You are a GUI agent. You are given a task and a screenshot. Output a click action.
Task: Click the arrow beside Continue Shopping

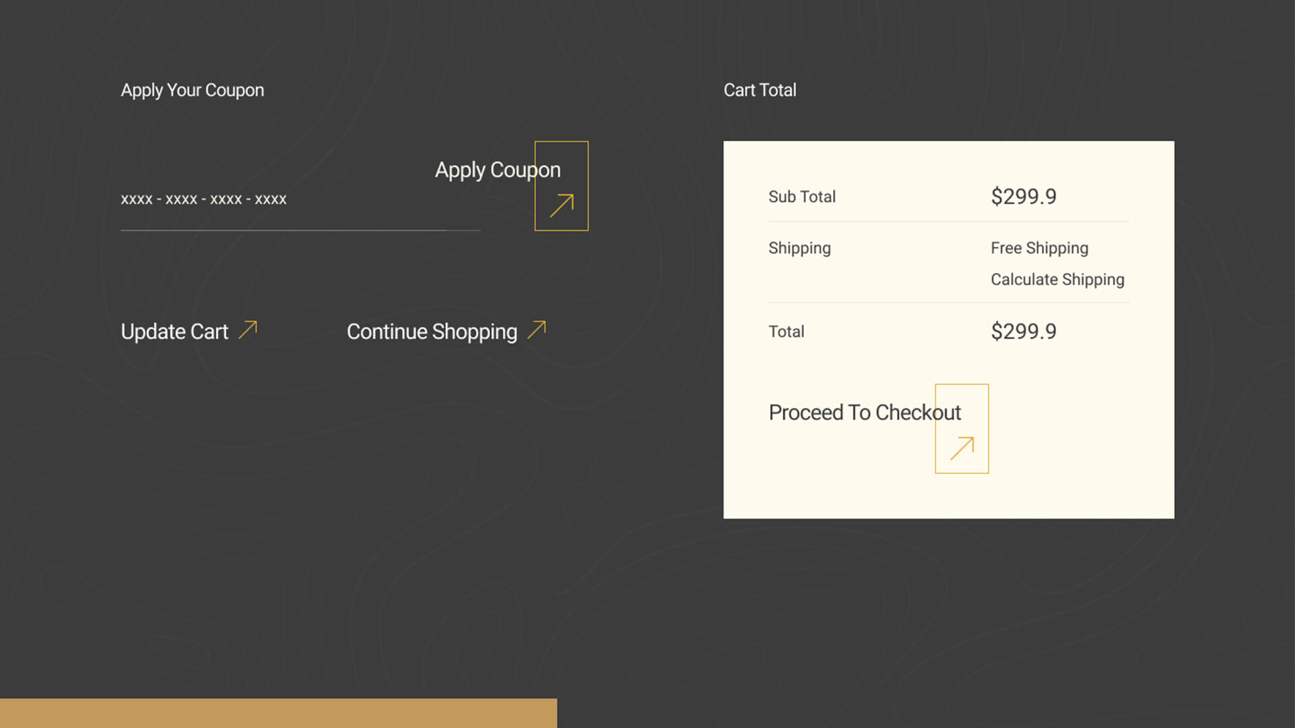[x=537, y=330]
